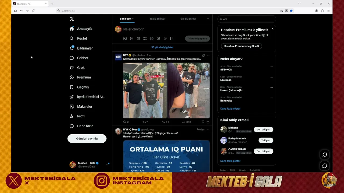Go to Sohbet messages

79,58
